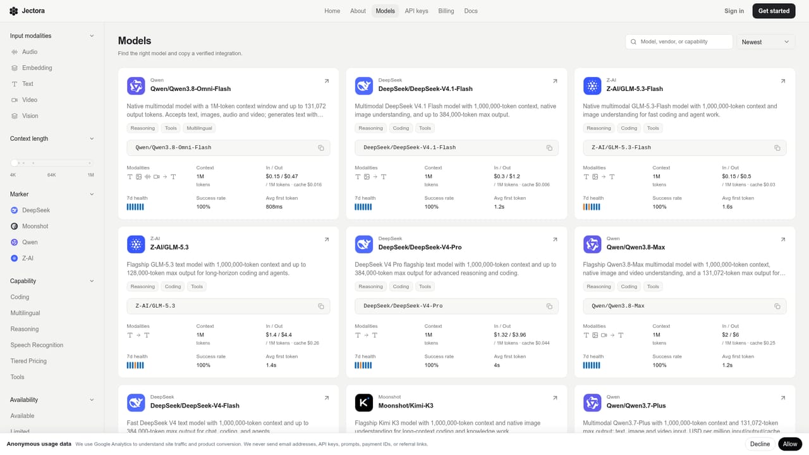Copy the Qwen/Qwen3.8-Max model ID
The image size is (809, 455).
(777, 306)
